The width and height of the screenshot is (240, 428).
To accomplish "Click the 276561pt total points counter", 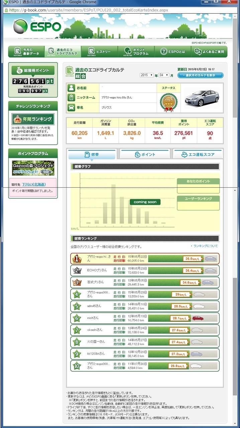I will pyautogui.click(x=33, y=81).
